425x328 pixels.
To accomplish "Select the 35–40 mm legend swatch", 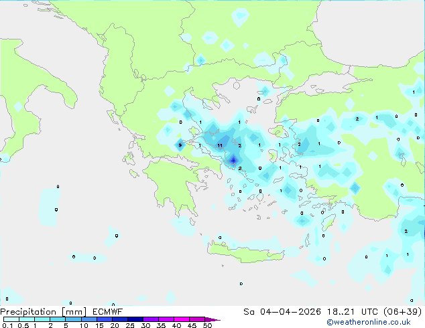I will 166,319.
